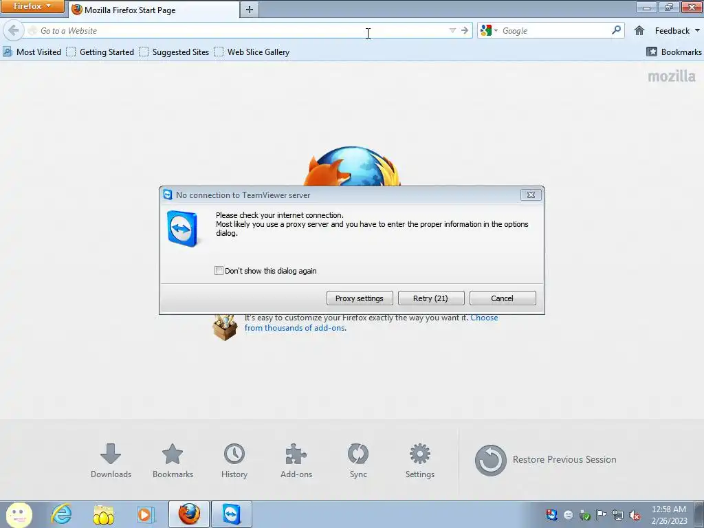
Task: Click the mozilla wordmark link
Action: [672, 76]
